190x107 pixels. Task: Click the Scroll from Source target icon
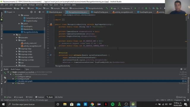pos(31,12)
